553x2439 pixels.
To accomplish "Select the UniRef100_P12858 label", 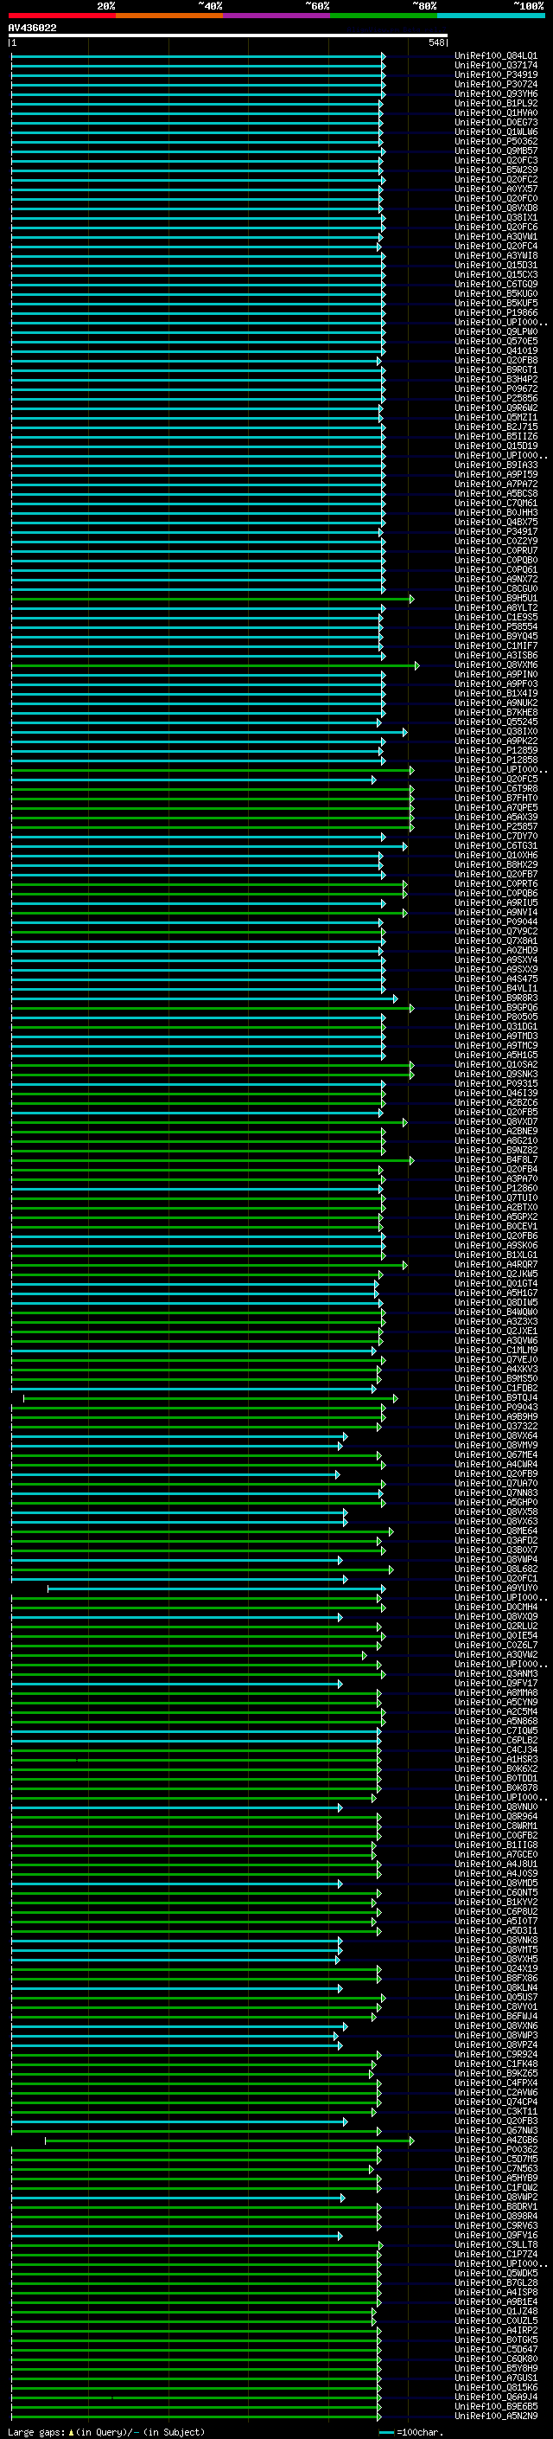I will pyautogui.click(x=496, y=760).
